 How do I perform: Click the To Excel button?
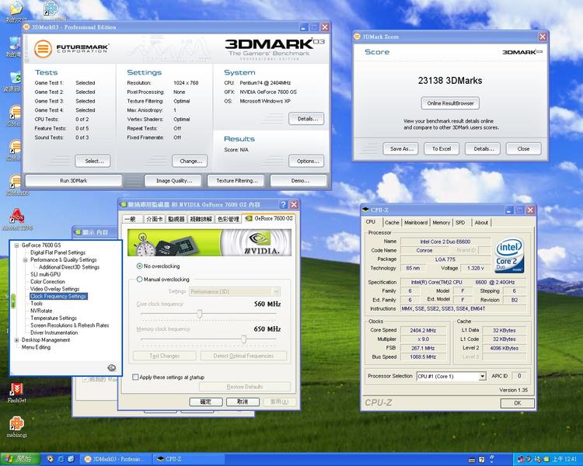(442, 148)
